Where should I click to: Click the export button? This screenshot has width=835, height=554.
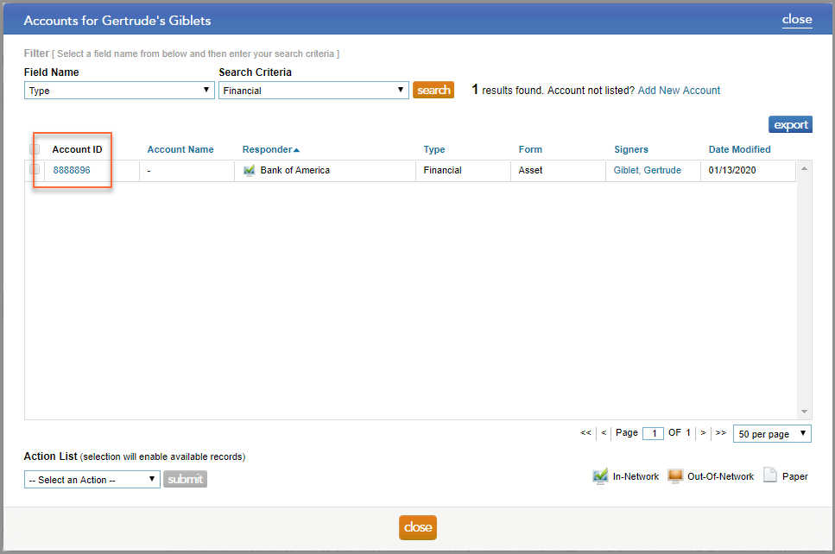click(x=789, y=123)
